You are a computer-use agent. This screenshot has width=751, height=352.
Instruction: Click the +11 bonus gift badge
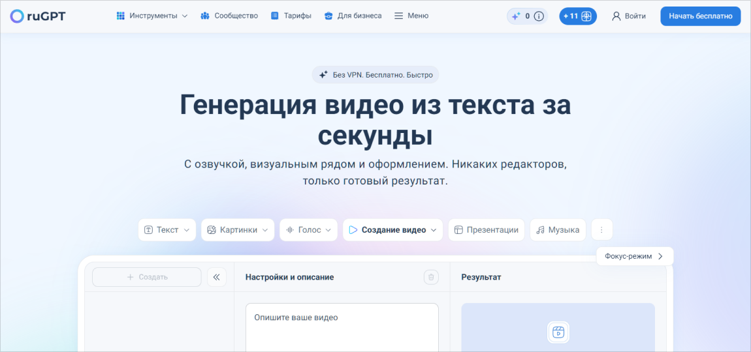tap(578, 16)
